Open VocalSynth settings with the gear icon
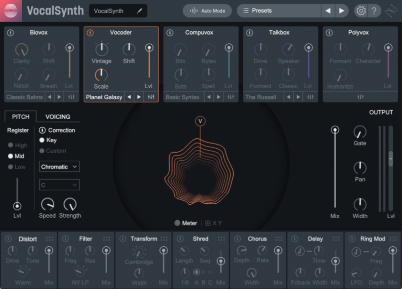The width and height of the screenshot is (402, 289). (x=360, y=11)
